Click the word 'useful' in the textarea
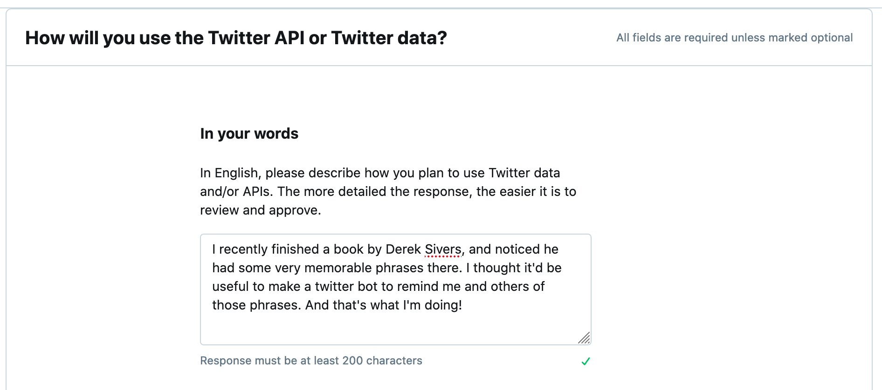This screenshot has width=882, height=390. pos(230,287)
